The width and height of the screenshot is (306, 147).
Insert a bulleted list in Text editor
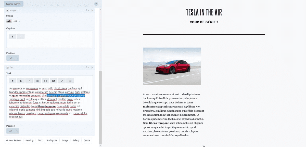37,81
